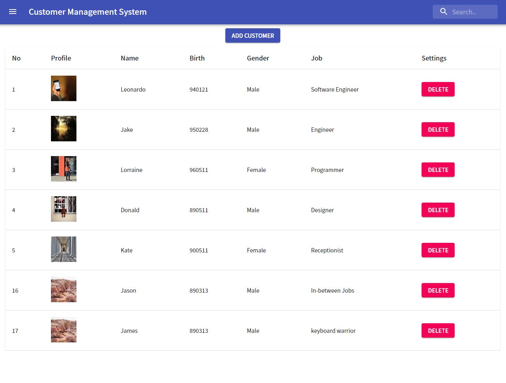Select the name Donald
Viewport: 506px width, 383px height.
[130, 210]
